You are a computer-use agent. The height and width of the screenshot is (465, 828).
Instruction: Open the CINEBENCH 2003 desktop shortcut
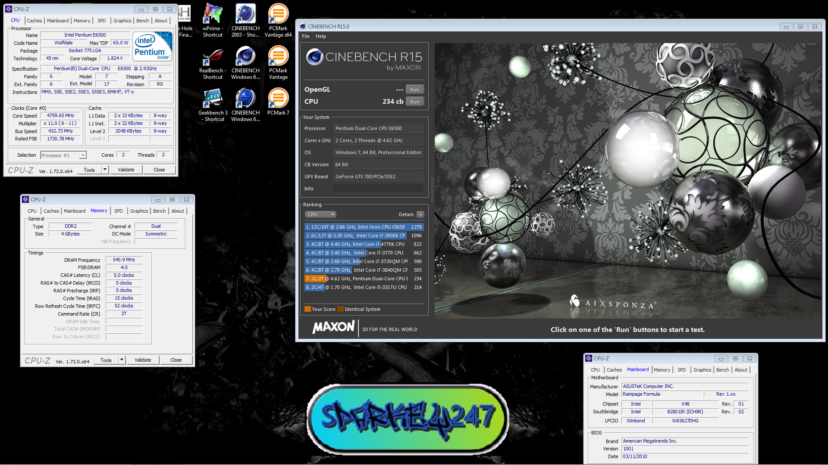(245, 20)
